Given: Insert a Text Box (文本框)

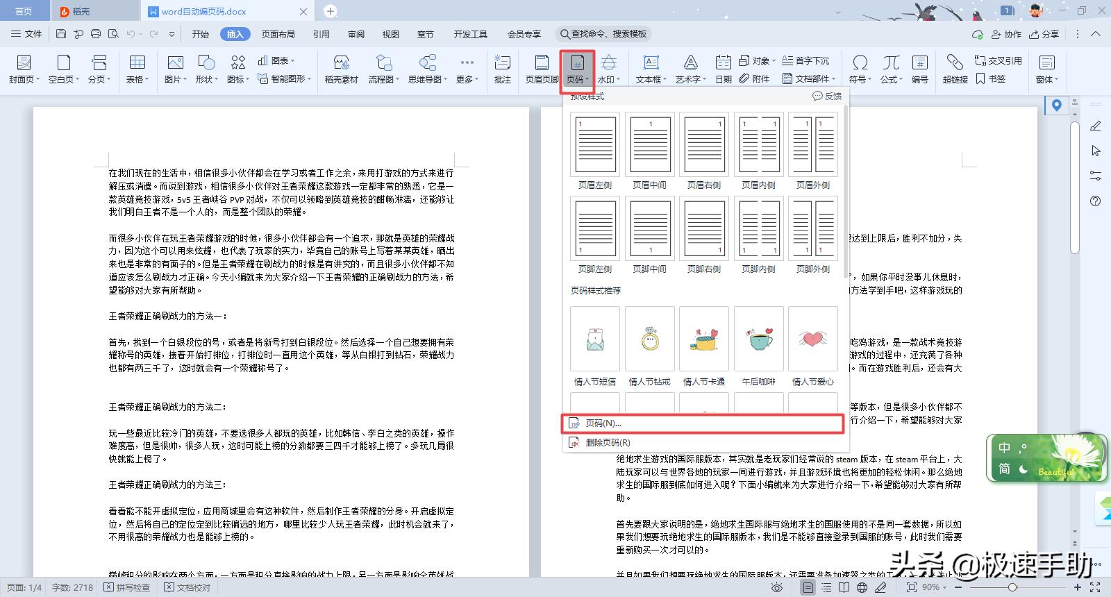Looking at the screenshot, I should tap(651, 69).
